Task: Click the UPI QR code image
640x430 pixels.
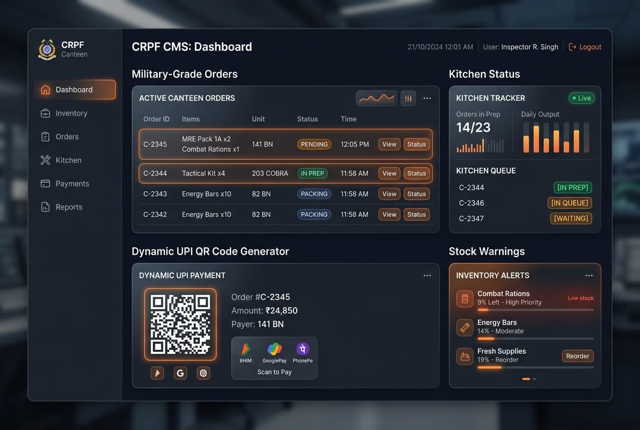Action: (x=180, y=325)
